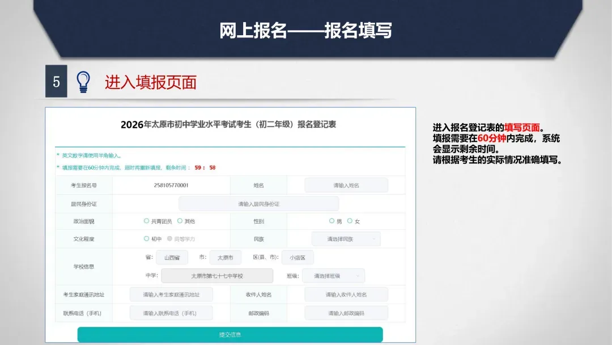
Task: Focus the 请输入收件人姓名 field
Action: pos(346,294)
